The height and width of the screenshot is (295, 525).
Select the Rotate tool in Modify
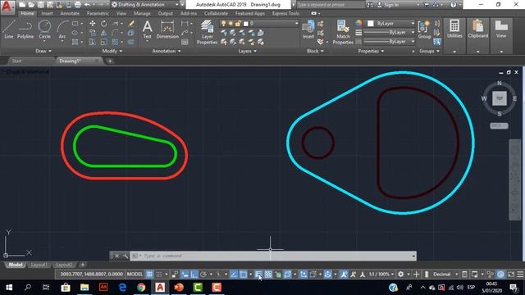(x=104, y=24)
